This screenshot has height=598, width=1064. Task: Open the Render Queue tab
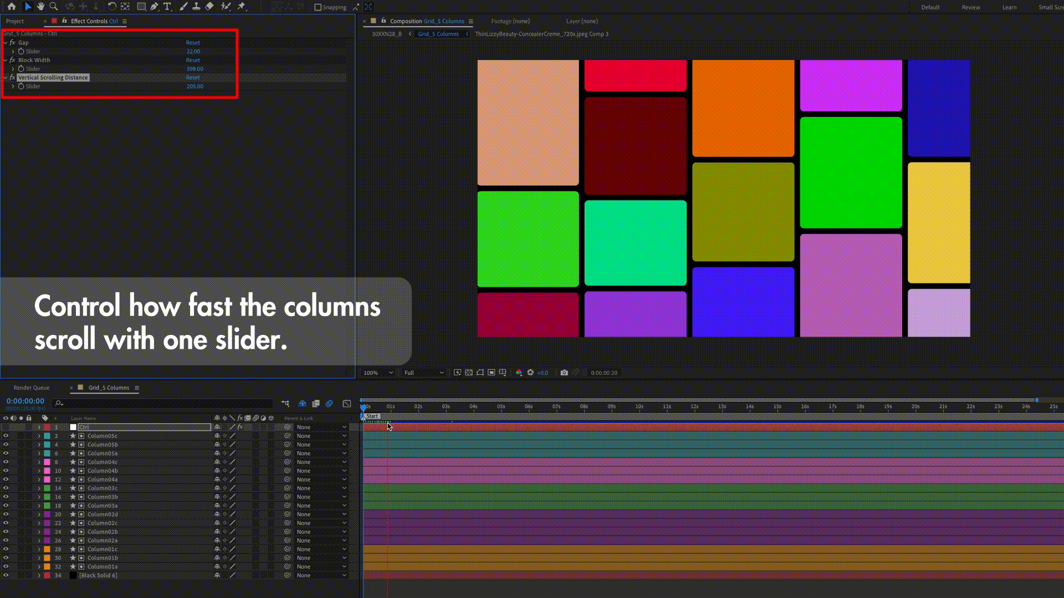[x=32, y=388]
